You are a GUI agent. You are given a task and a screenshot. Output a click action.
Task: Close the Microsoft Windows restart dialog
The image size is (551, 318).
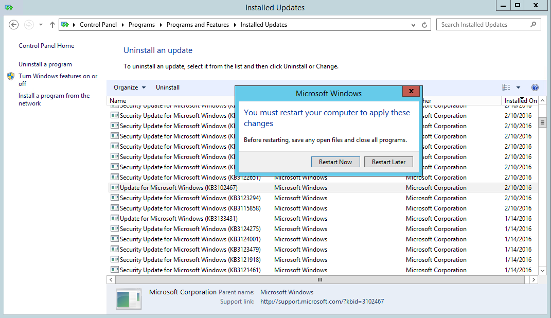(411, 92)
